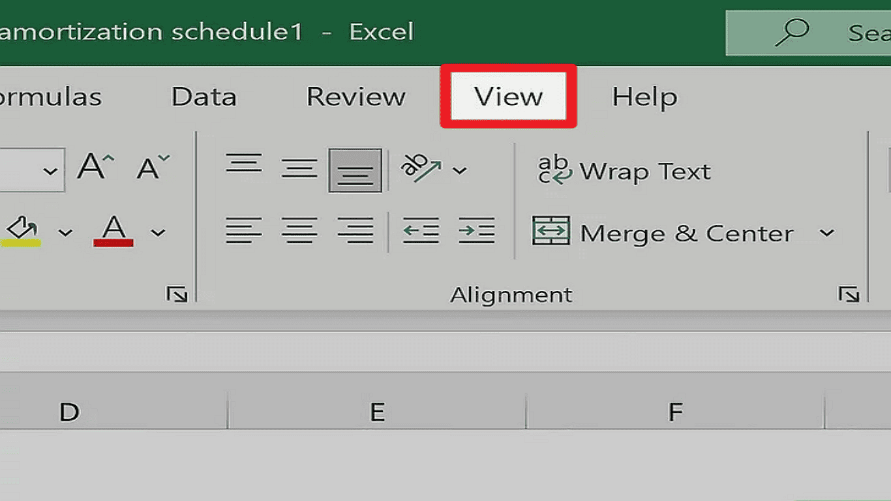Image resolution: width=891 pixels, height=501 pixels.
Task: Apply the red font color
Action: click(113, 232)
